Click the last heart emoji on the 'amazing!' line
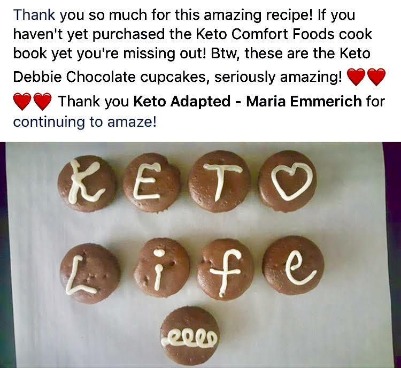This screenshot has height=368, width=401. point(376,77)
